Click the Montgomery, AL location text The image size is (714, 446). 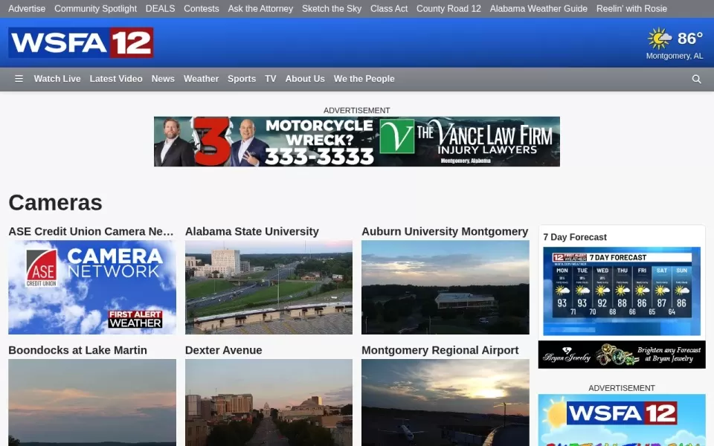pos(675,56)
